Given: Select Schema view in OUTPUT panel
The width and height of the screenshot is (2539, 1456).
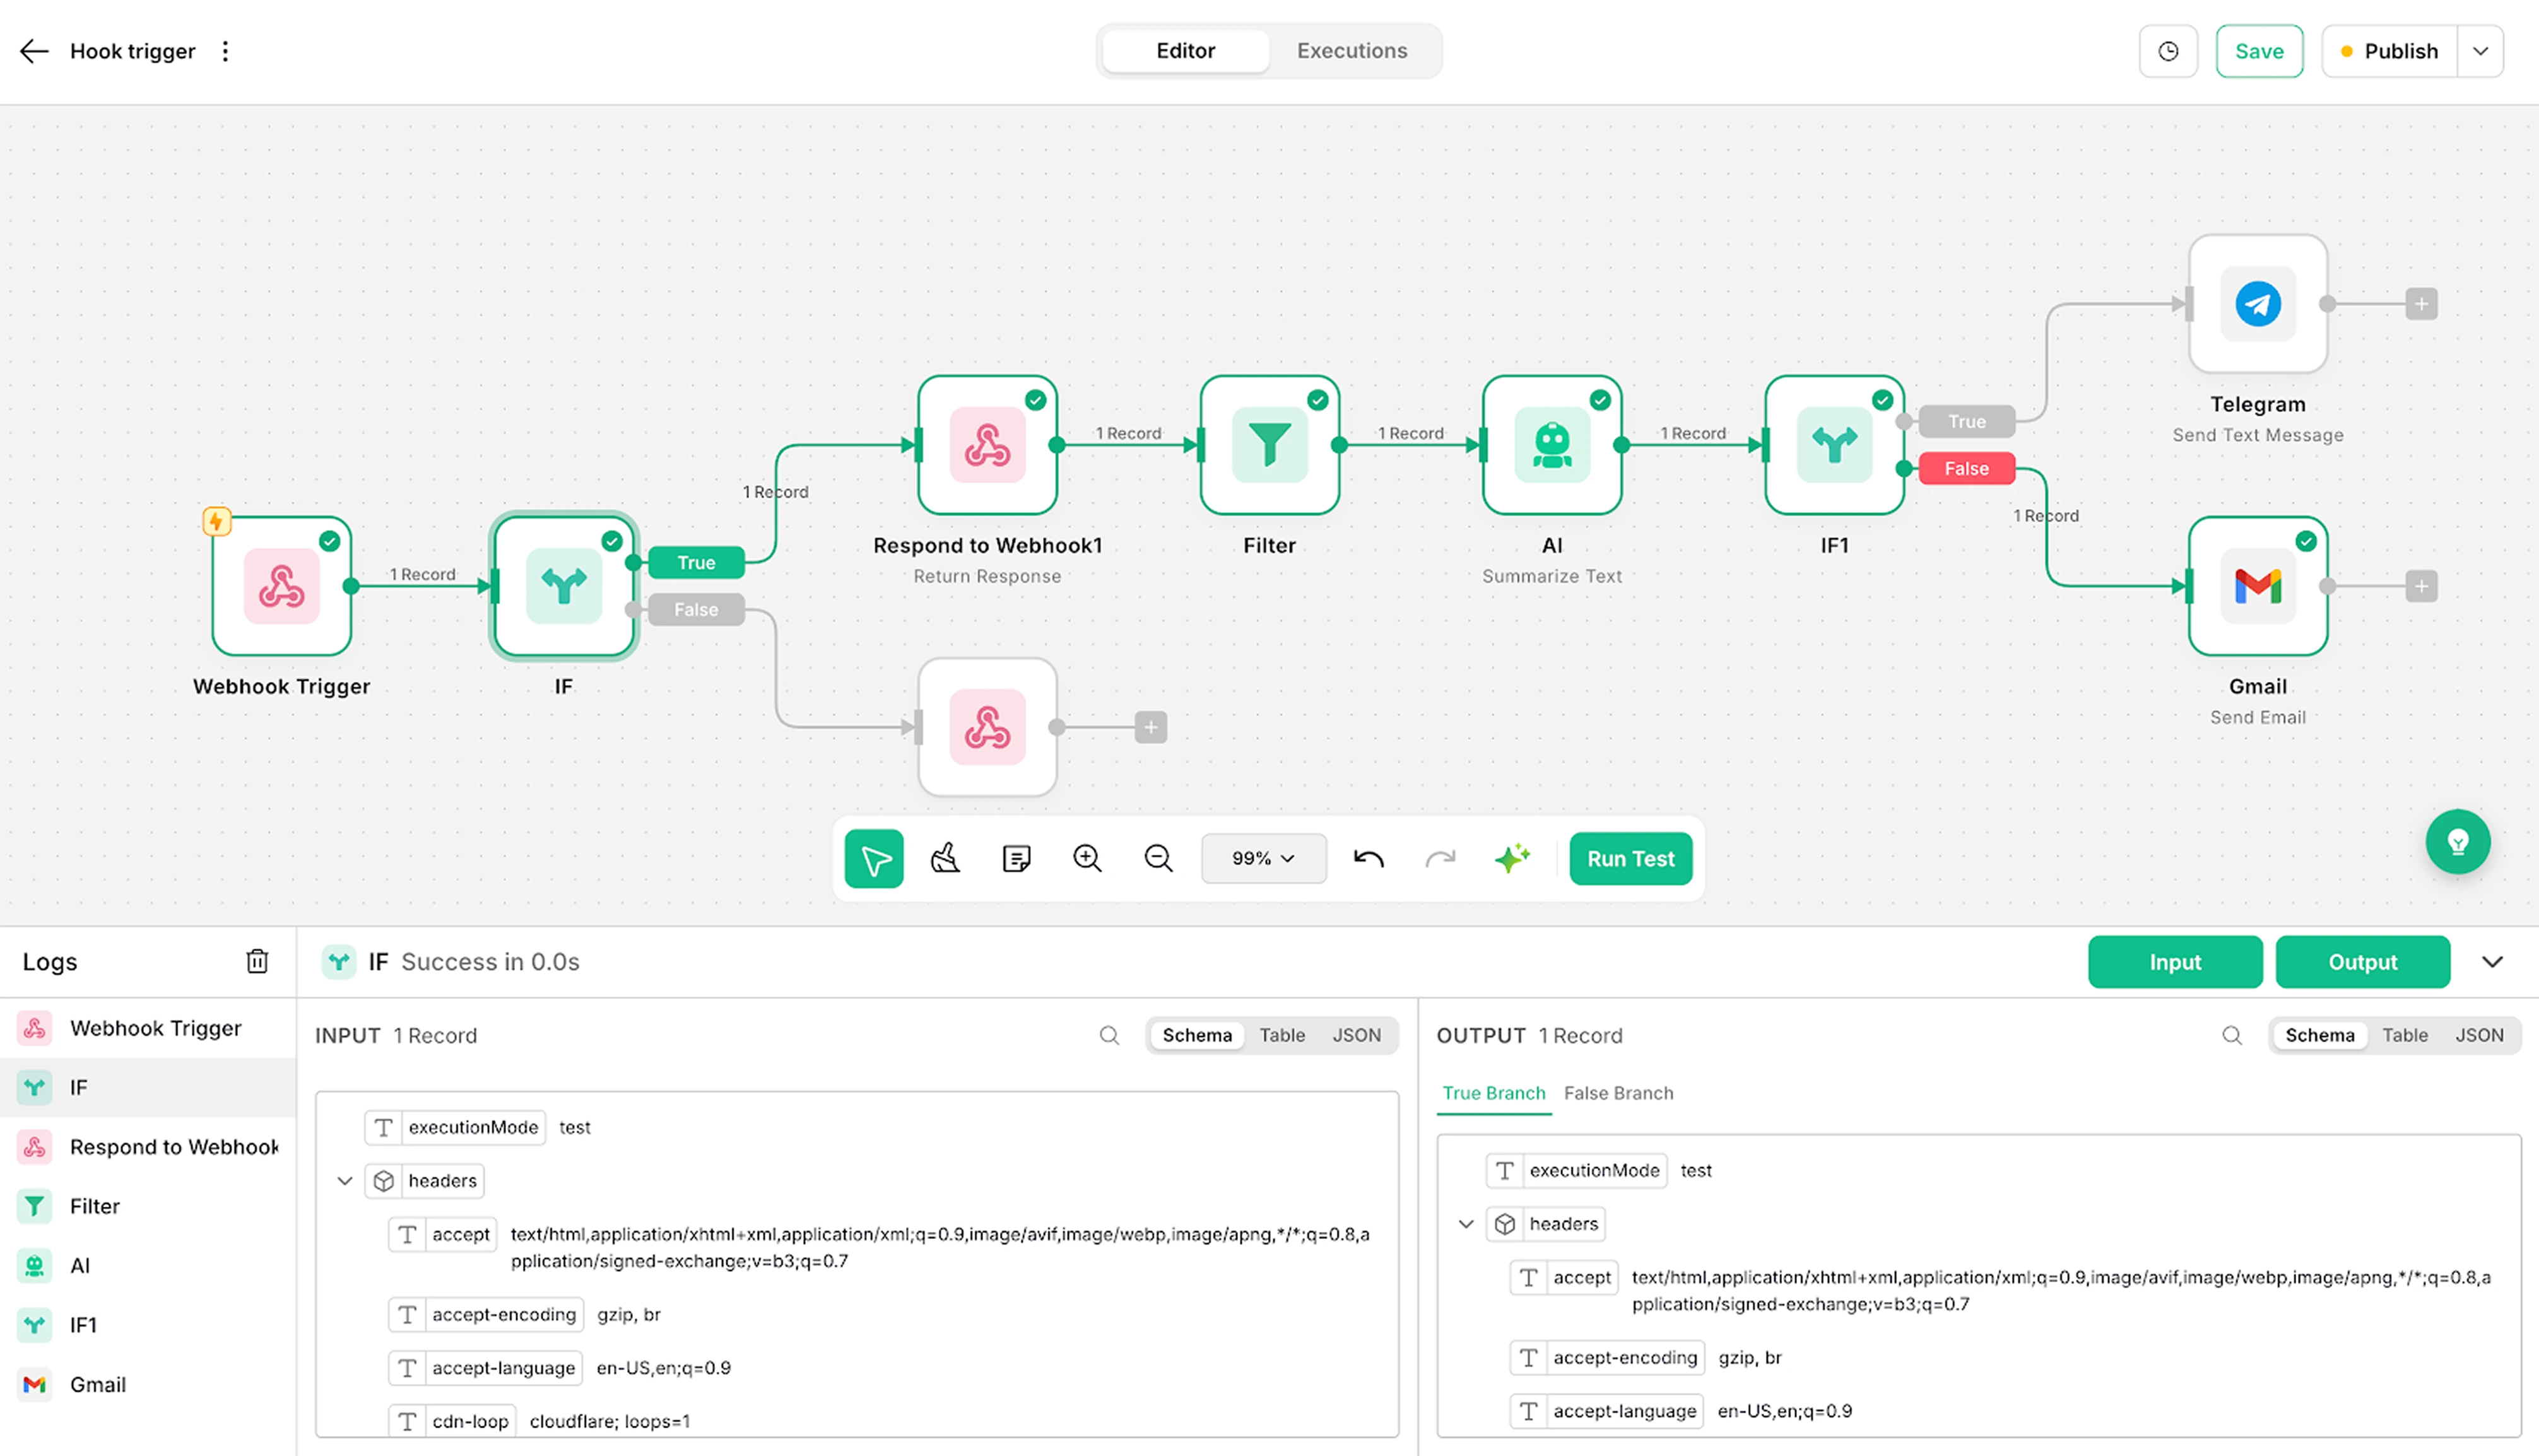Looking at the screenshot, I should (x=2320, y=1035).
